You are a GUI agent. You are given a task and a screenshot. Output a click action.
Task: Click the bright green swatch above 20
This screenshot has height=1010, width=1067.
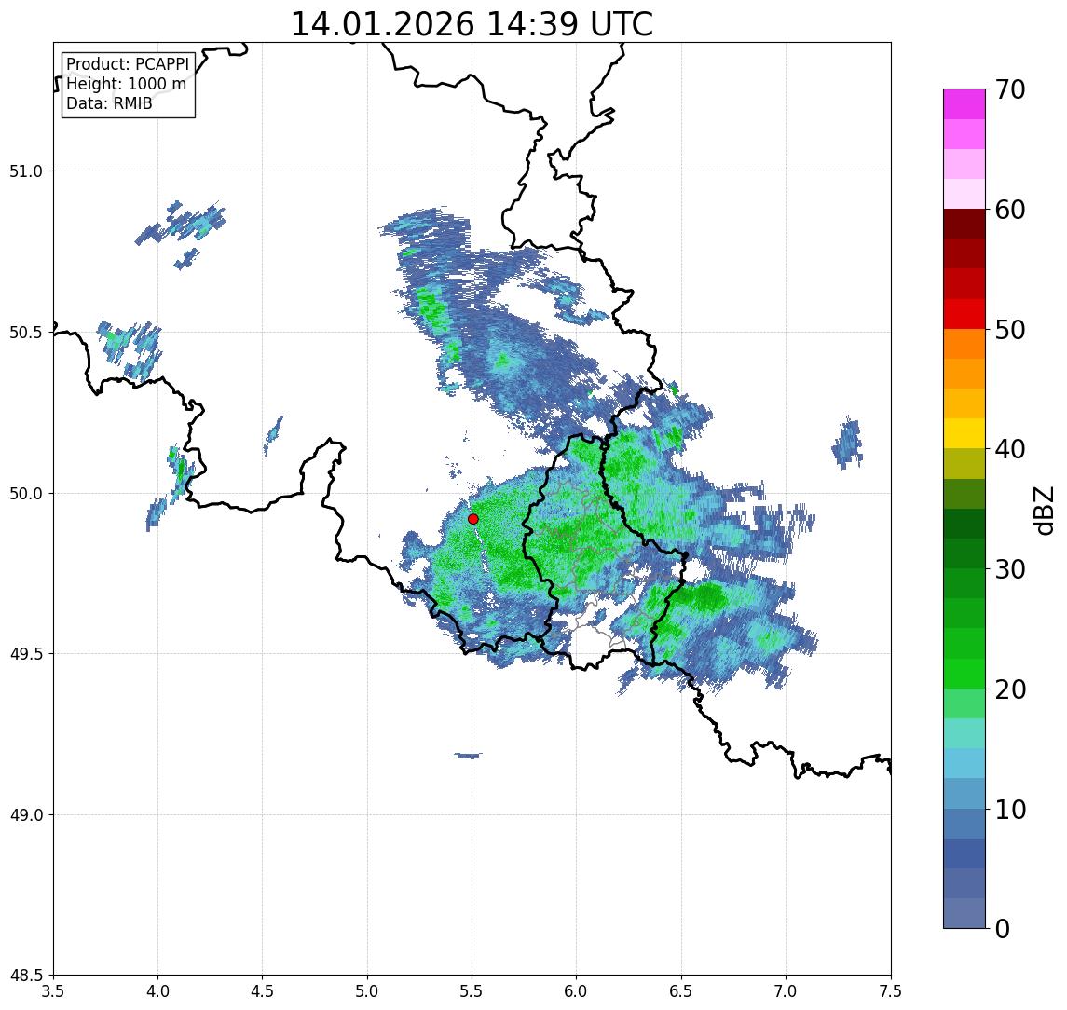964,673
